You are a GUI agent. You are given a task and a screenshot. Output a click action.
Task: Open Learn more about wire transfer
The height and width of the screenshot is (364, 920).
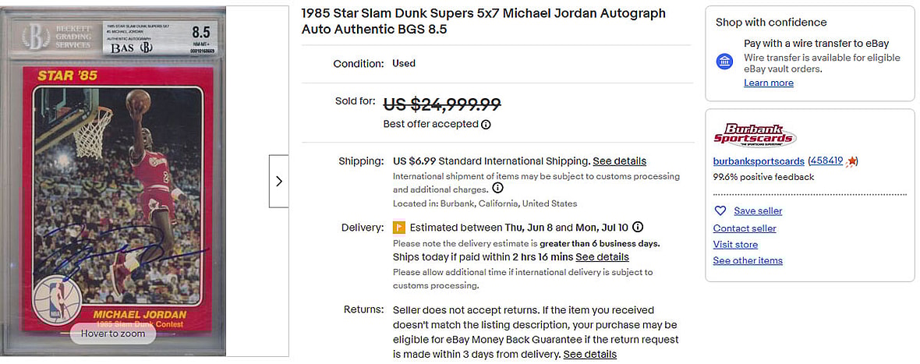click(768, 83)
